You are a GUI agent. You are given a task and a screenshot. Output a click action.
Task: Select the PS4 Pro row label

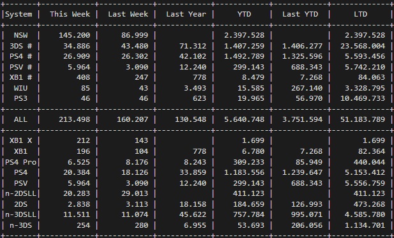(x=21, y=162)
